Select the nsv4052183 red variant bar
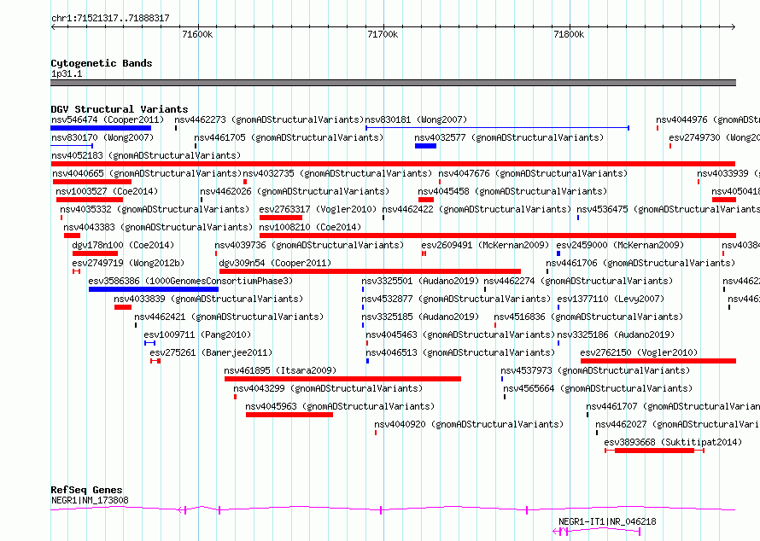The width and height of the screenshot is (760, 541). pyautogui.click(x=393, y=164)
